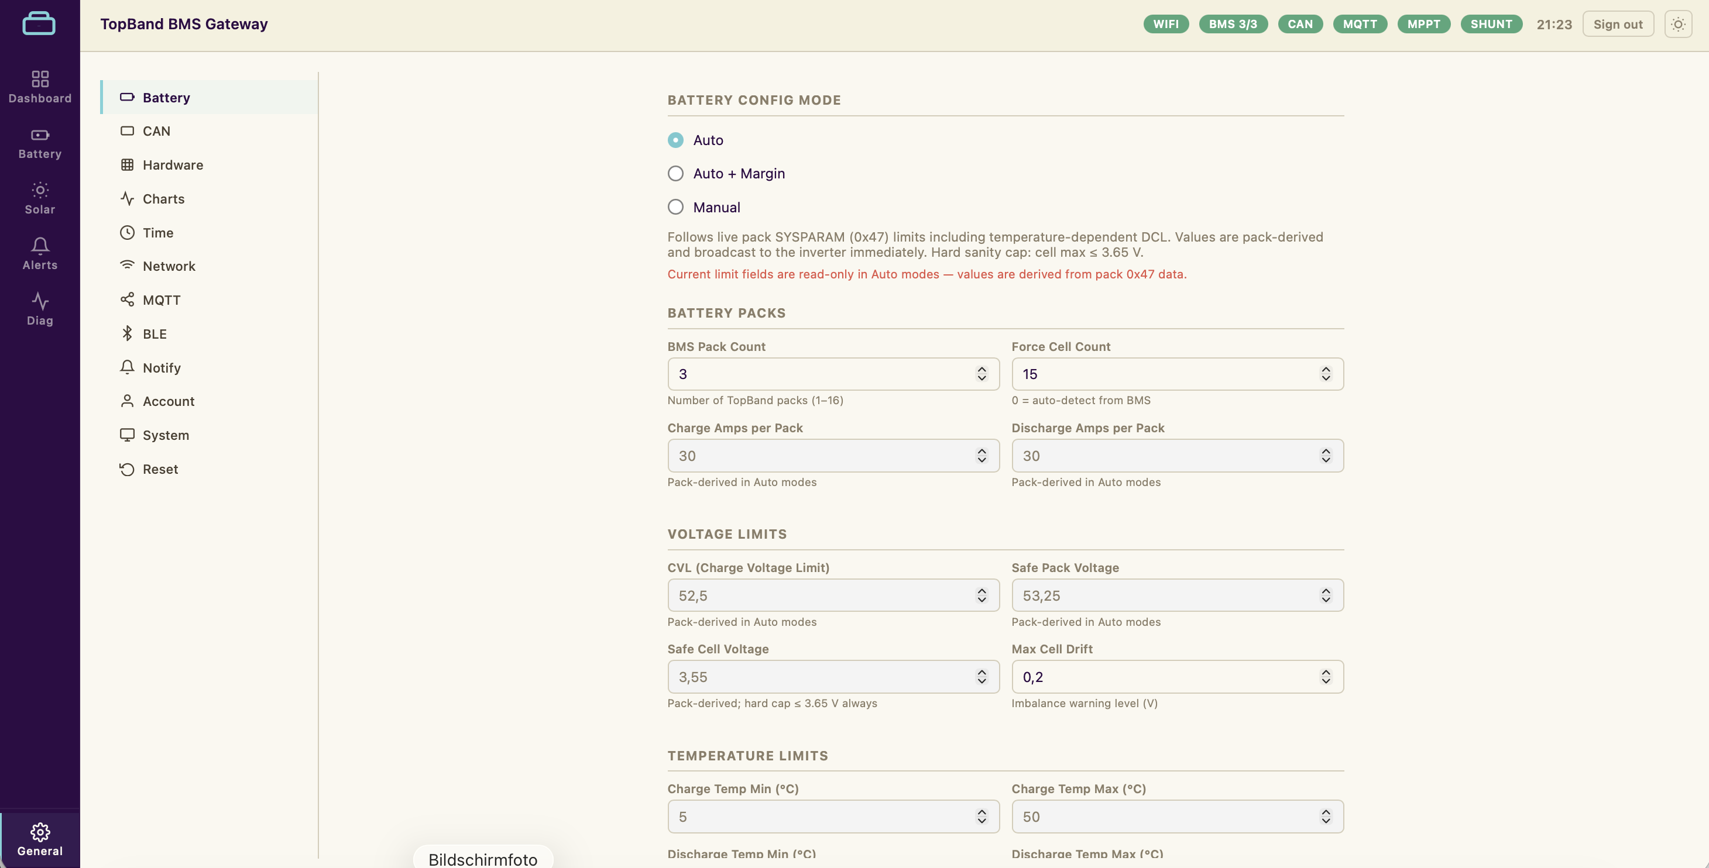Click the Discharge Amps per Pack stepper arrows
Image resolution: width=1709 pixels, height=868 pixels.
pyautogui.click(x=1326, y=456)
